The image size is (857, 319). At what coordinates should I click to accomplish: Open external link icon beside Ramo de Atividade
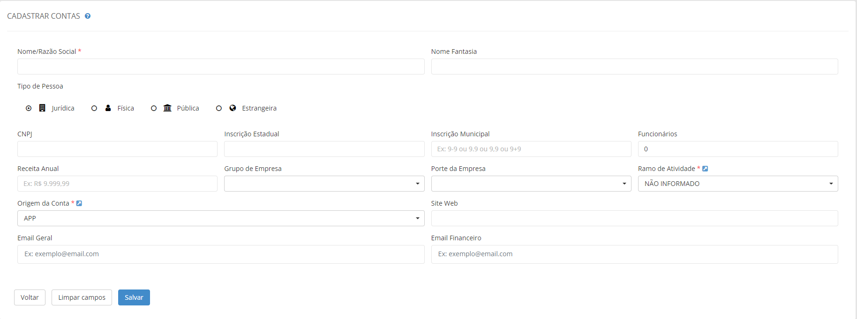tap(705, 169)
